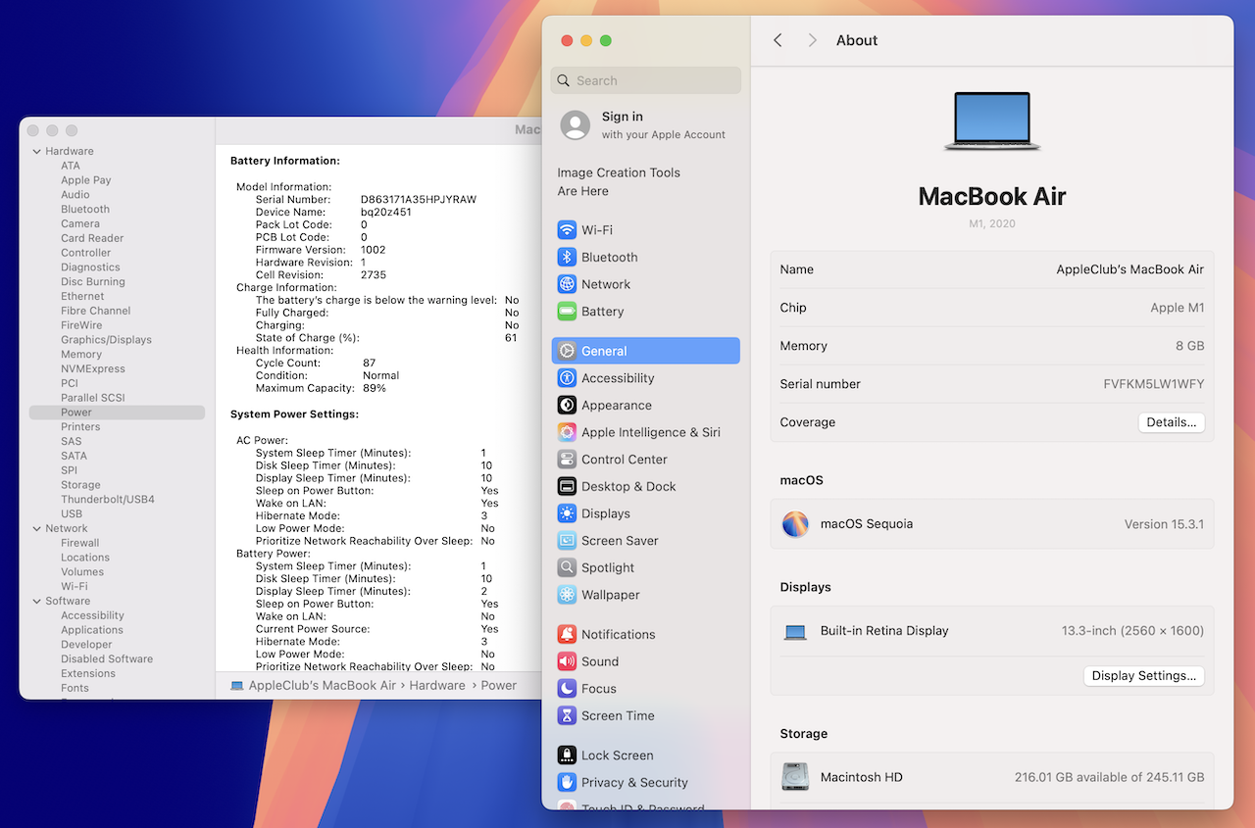Image resolution: width=1255 pixels, height=828 pixels.
Task: Open Image Creation Tools Are Here notice
Action: pyautogui.click(x=619, y=181)
